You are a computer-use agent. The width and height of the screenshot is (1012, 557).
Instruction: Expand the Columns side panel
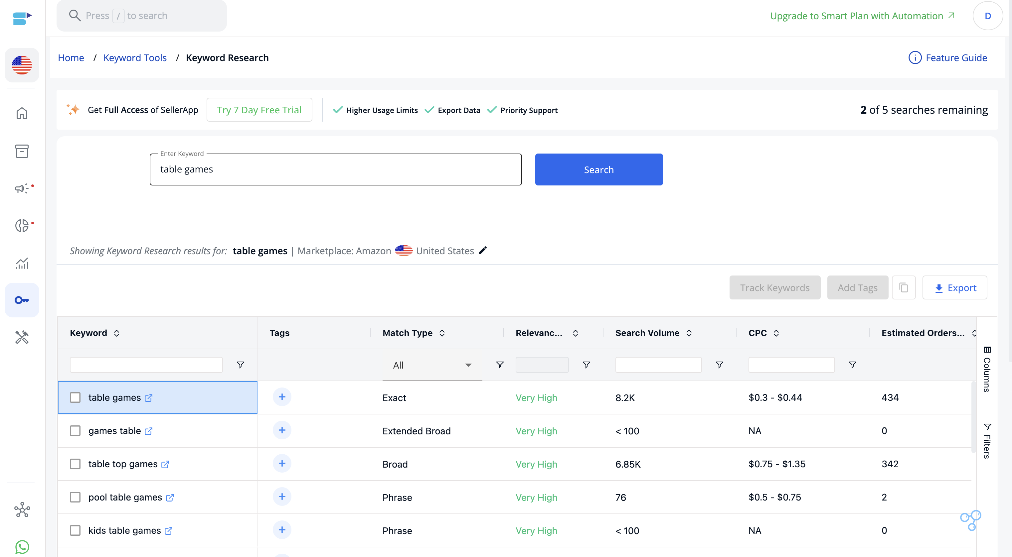coord(987,369)
